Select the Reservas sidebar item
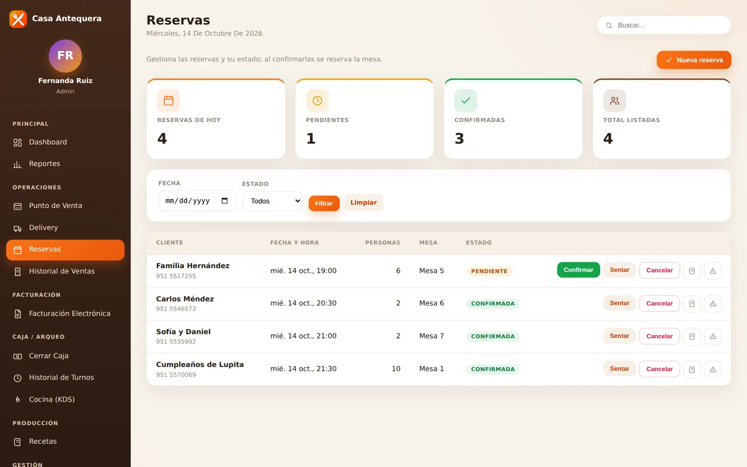The image size is (747, 467). [65, 250]
